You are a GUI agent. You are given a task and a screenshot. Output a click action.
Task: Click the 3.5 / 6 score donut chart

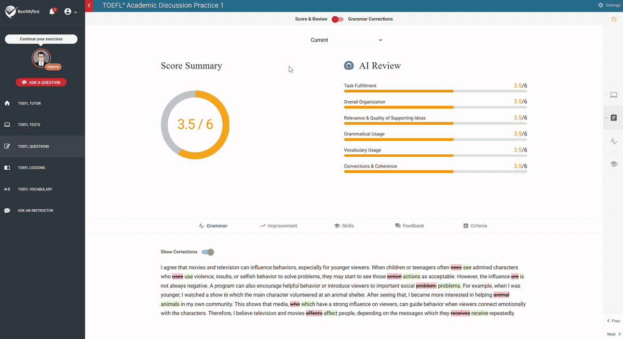coord(195,125)
